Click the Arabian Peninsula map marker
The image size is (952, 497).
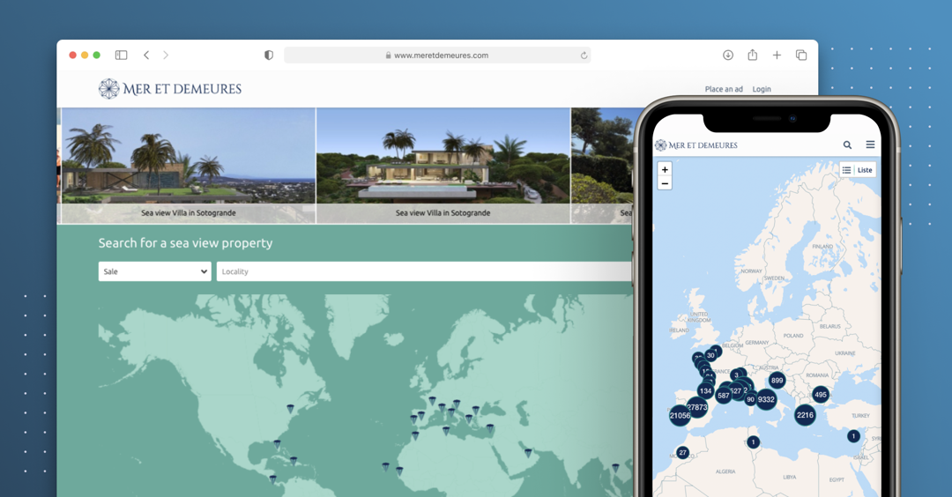528,453
